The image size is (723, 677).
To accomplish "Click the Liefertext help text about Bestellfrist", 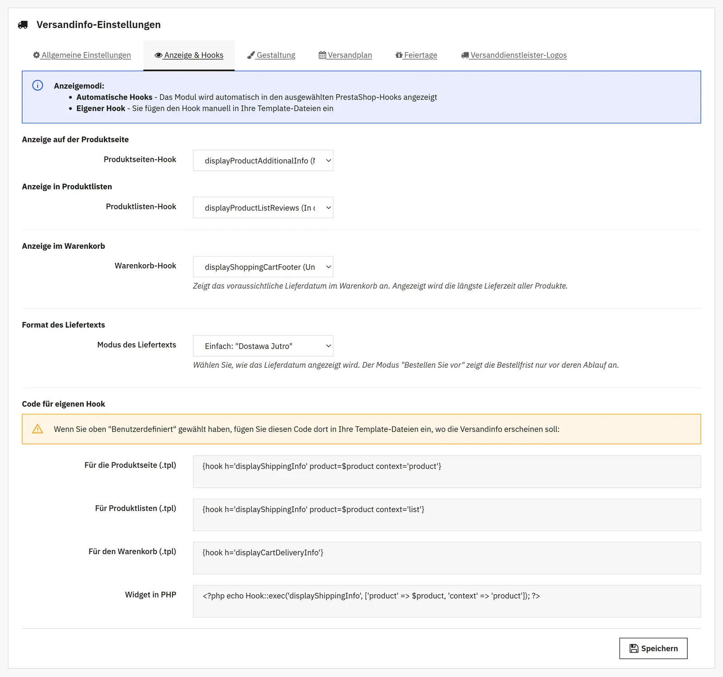I will click(406, 365).
